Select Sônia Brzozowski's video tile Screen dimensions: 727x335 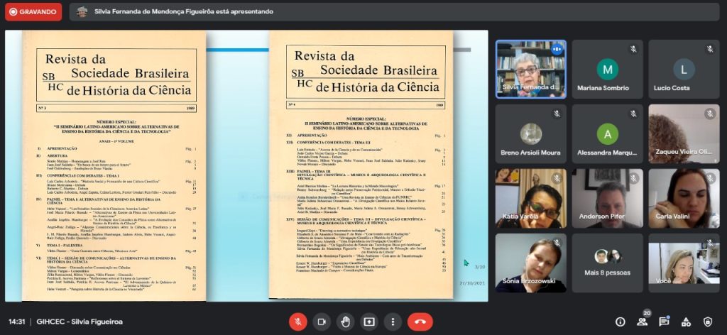point(531,263)
